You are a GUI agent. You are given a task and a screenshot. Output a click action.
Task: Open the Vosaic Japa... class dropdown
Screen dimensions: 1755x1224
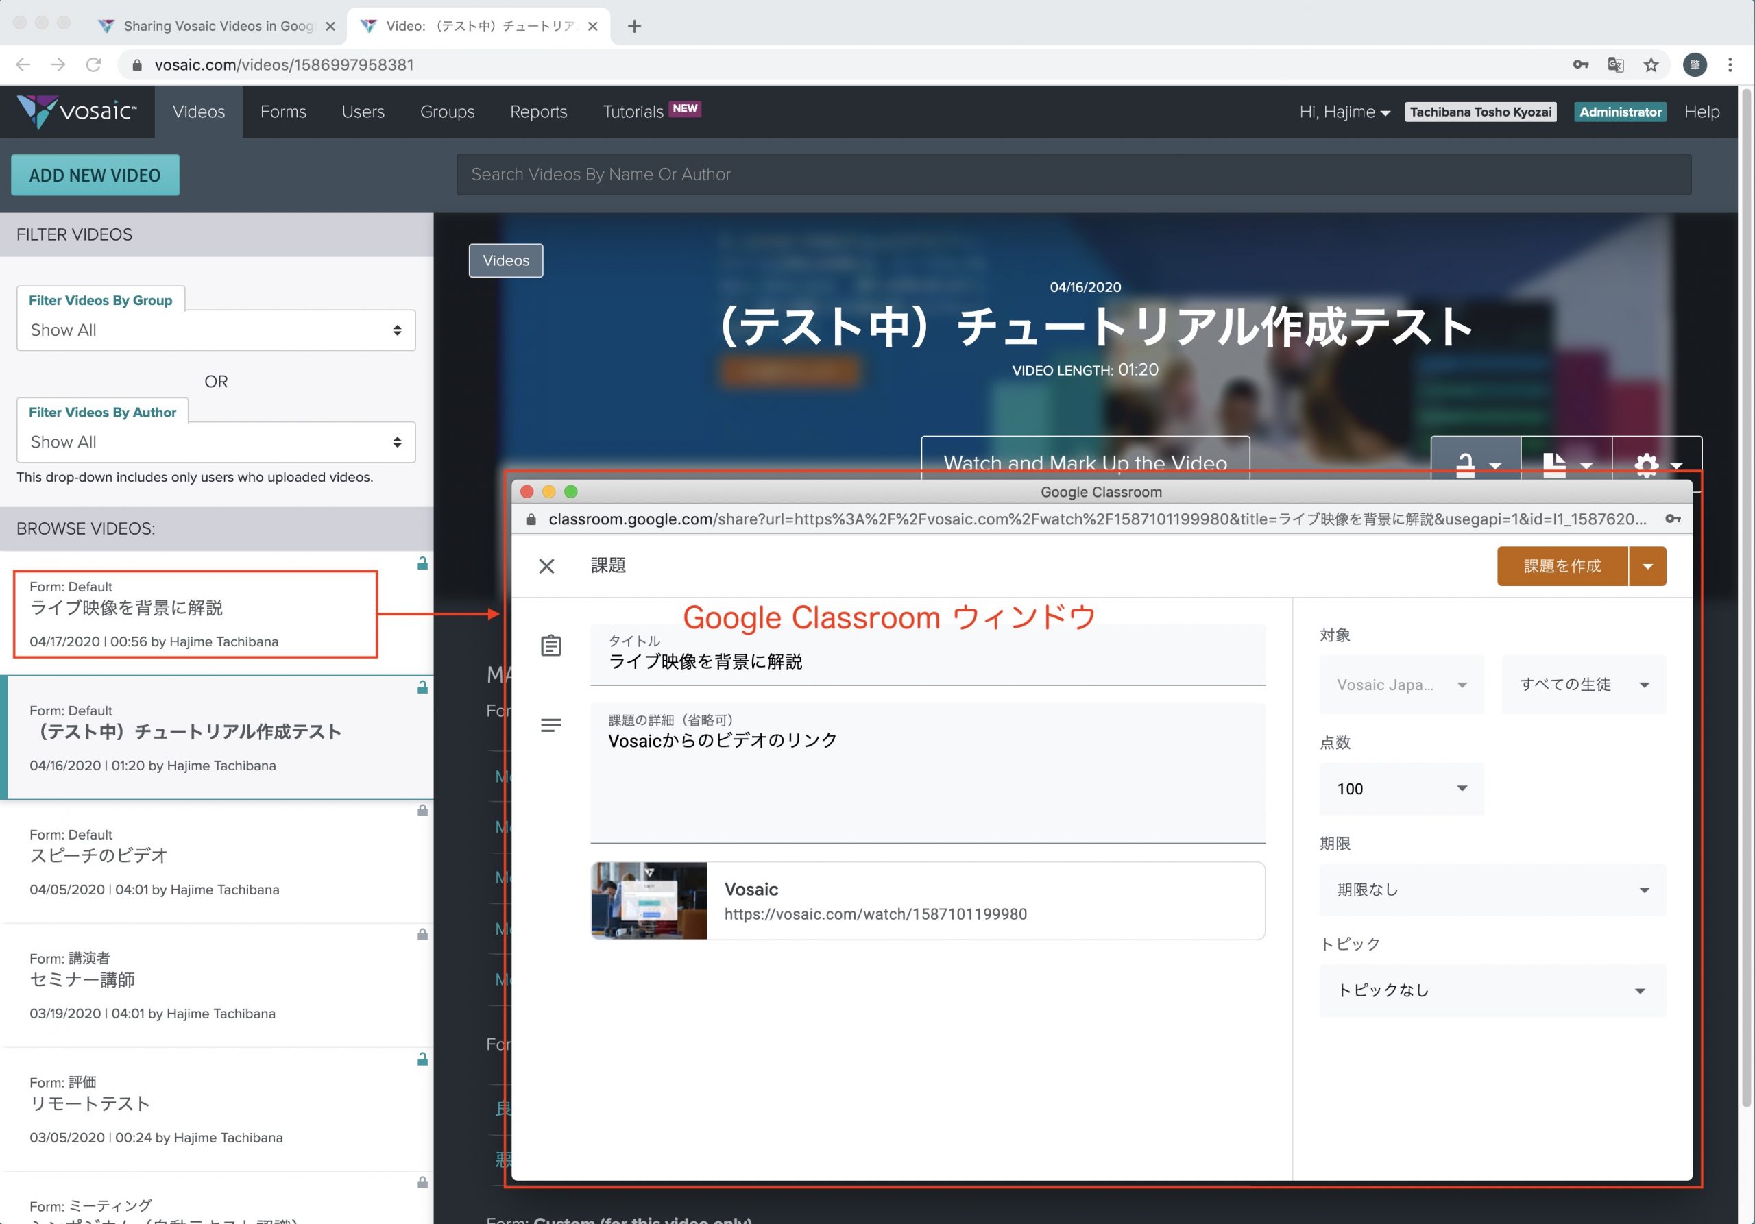click(1401, 685)
